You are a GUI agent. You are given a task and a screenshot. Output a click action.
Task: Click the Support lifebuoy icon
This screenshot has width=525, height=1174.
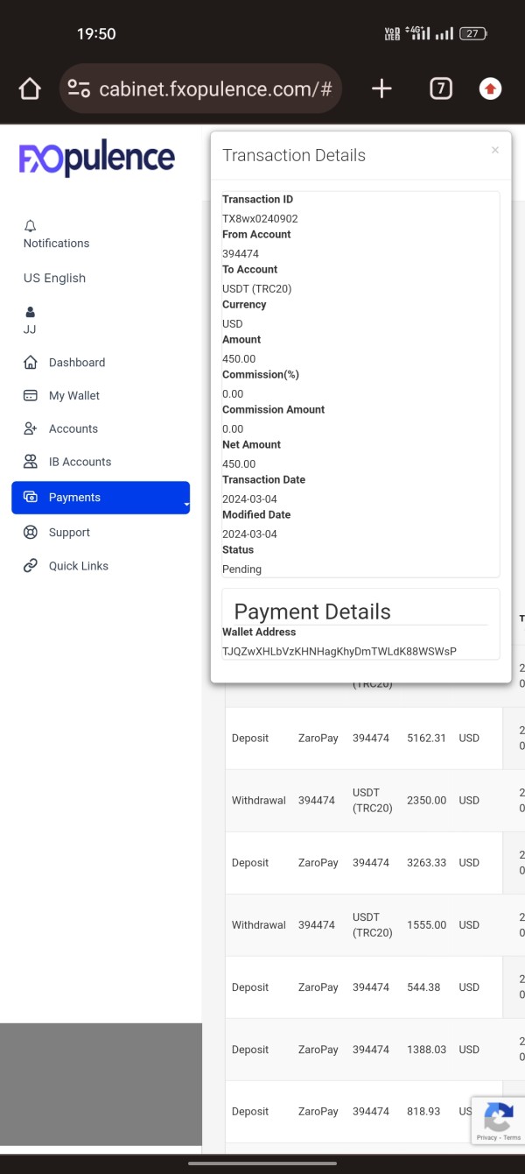pos(31,532)
